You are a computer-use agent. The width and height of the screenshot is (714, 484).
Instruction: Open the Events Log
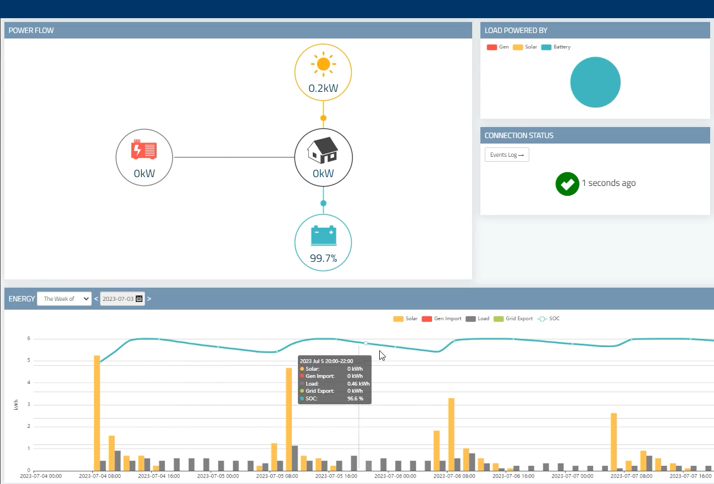click(507, 155)
